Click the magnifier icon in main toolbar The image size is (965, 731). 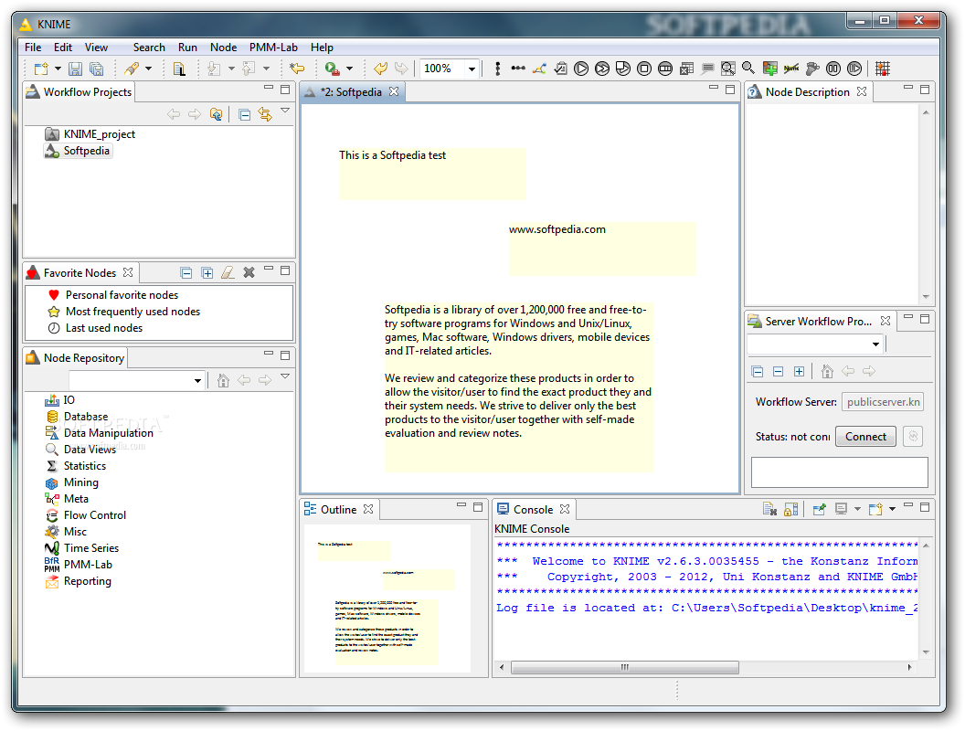point(748,69)
